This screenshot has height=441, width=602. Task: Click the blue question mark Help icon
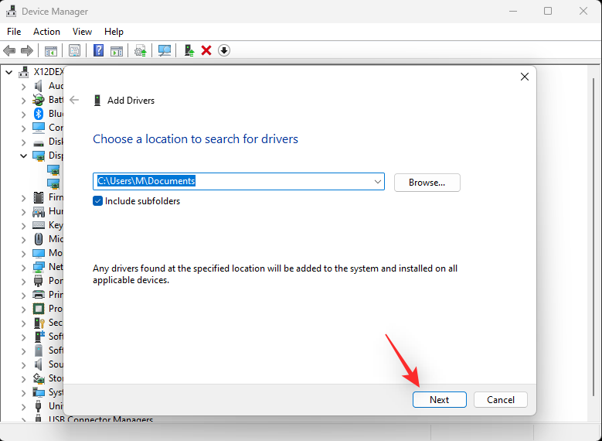click(98, 50)
